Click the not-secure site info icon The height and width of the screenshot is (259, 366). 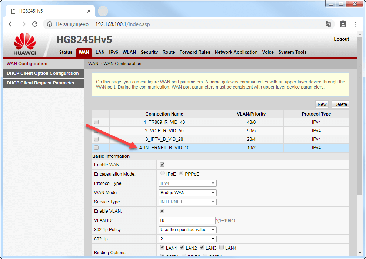[x=50, y=24]
